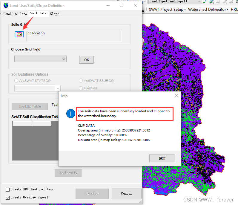Click the add control points georeferencing icon
The image size is (238, 205).
(205, 2)
